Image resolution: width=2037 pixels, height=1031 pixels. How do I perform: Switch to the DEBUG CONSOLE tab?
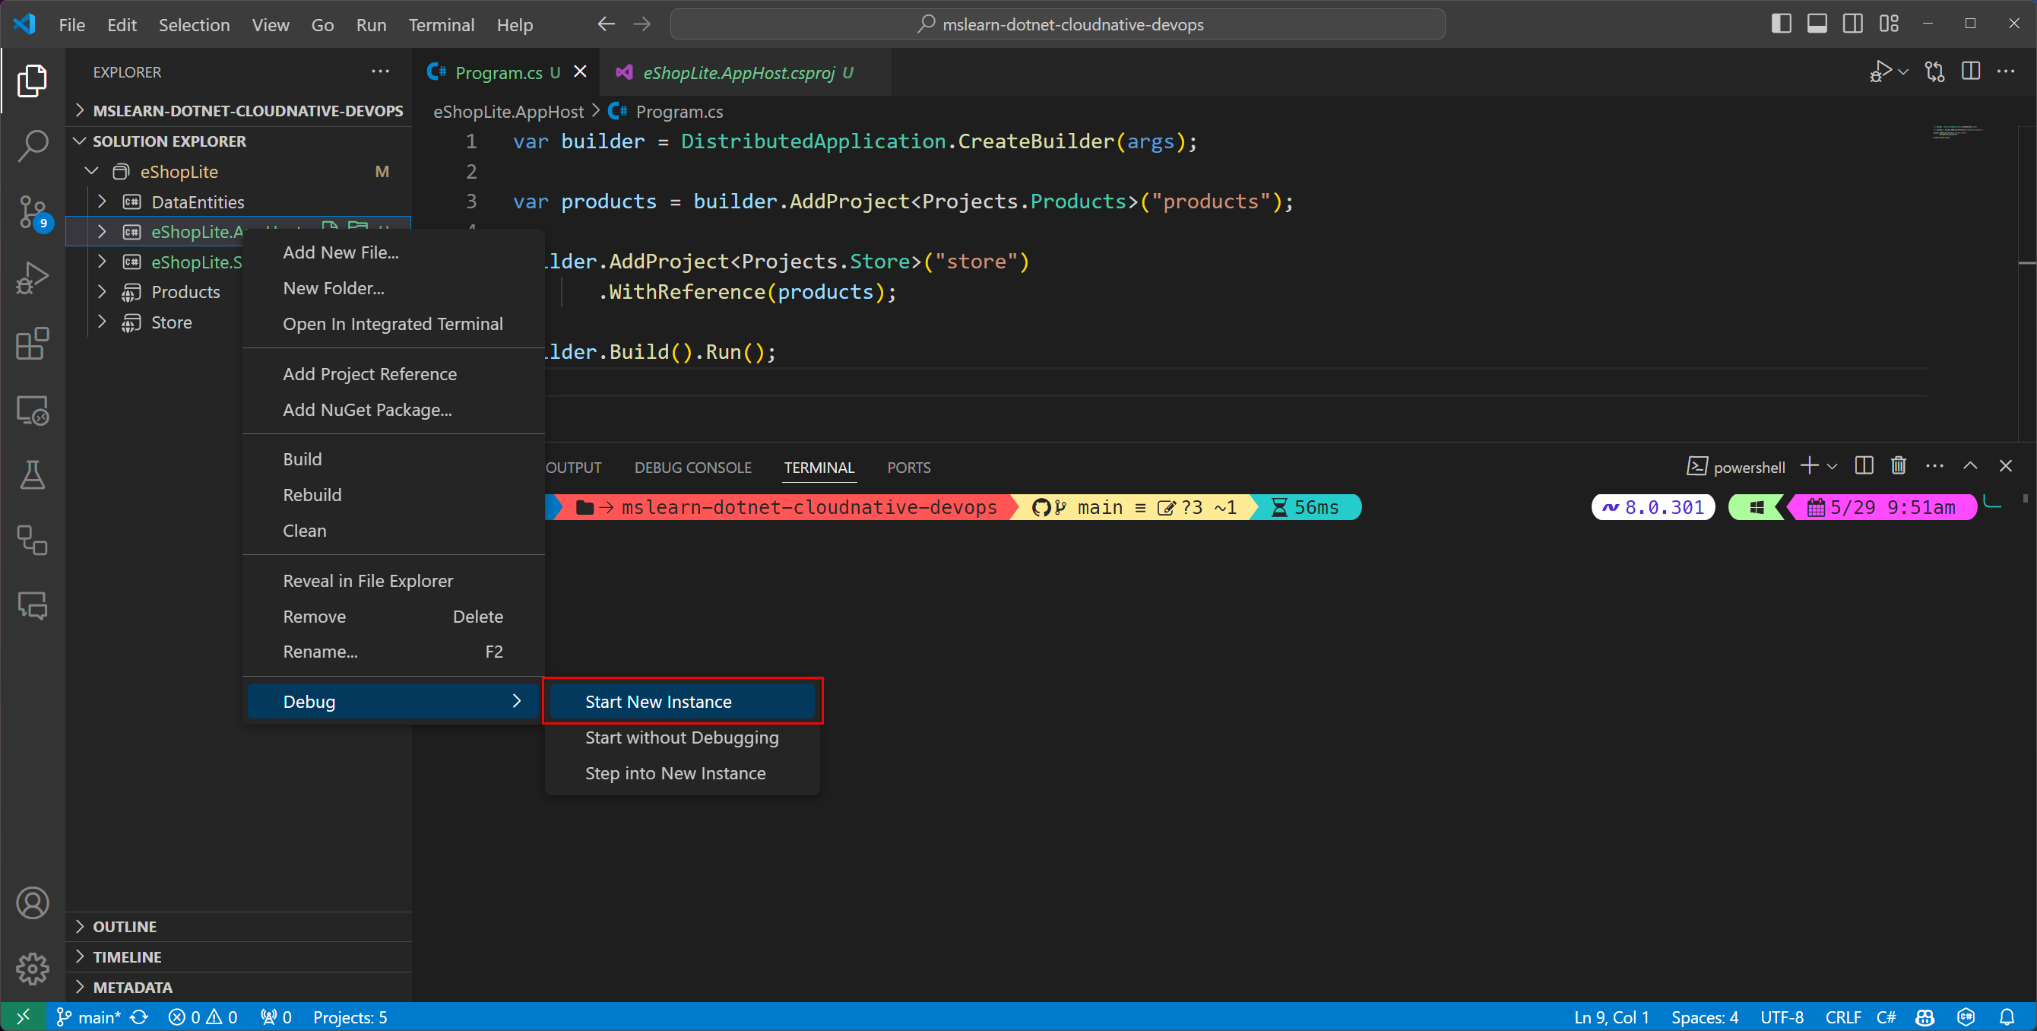pyautogui.click(x=692, y=467)
